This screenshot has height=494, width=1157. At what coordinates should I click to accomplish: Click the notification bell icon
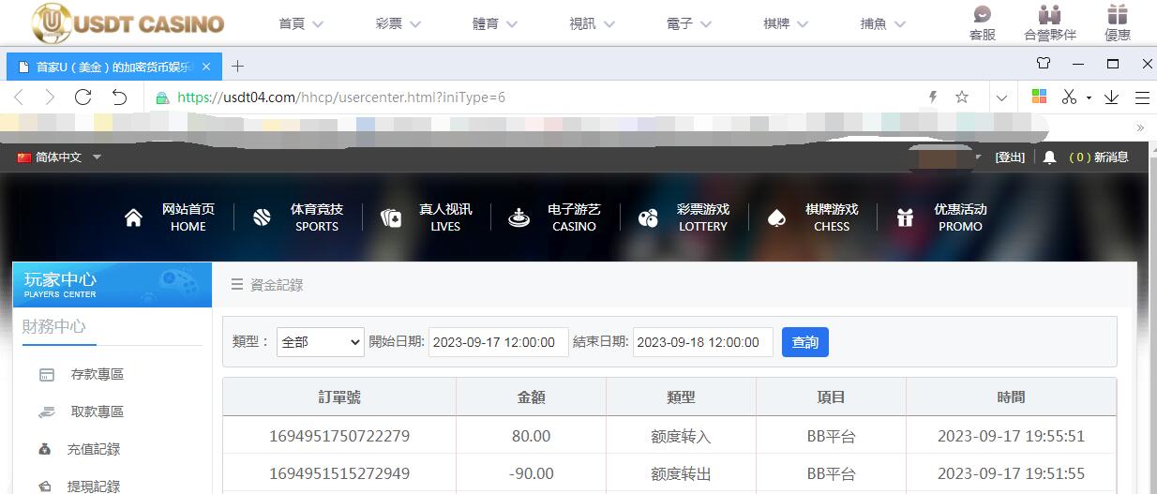[x=1050, y=157]
